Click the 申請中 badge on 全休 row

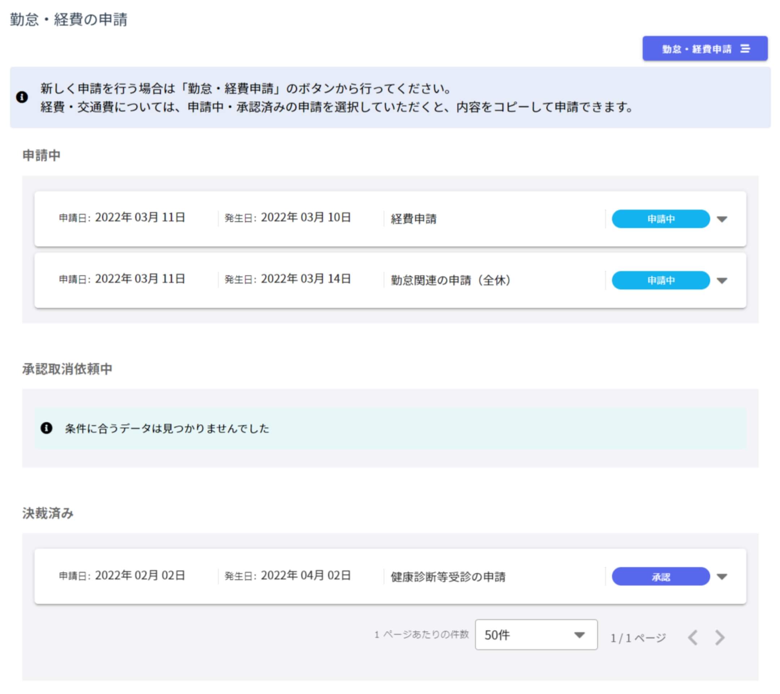point(660,280)
